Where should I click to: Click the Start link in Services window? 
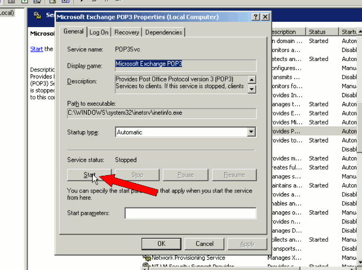tap(36, 49)
